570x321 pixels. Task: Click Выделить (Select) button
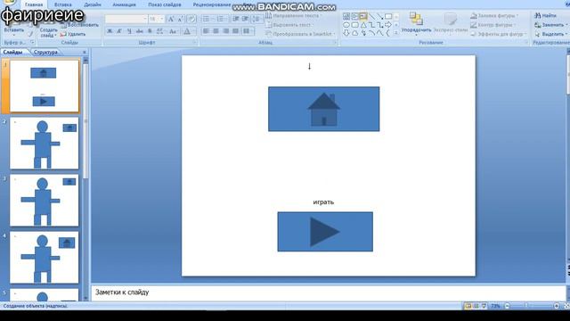point(550,34)
